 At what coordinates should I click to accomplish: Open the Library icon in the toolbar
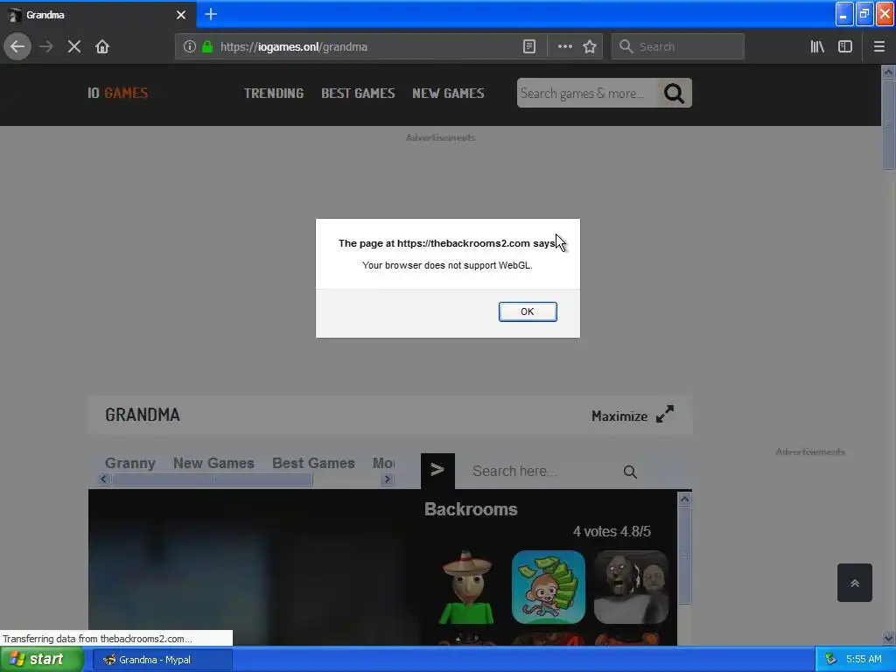[x=817, y=46]
